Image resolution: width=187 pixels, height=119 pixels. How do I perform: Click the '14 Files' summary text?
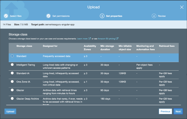click(x=7, y=25)
